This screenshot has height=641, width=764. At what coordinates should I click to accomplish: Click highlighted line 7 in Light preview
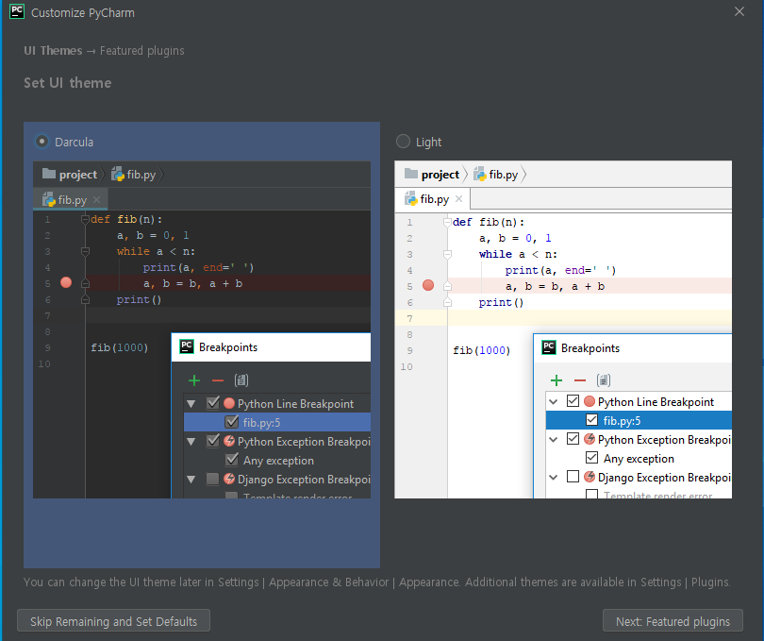590,318
